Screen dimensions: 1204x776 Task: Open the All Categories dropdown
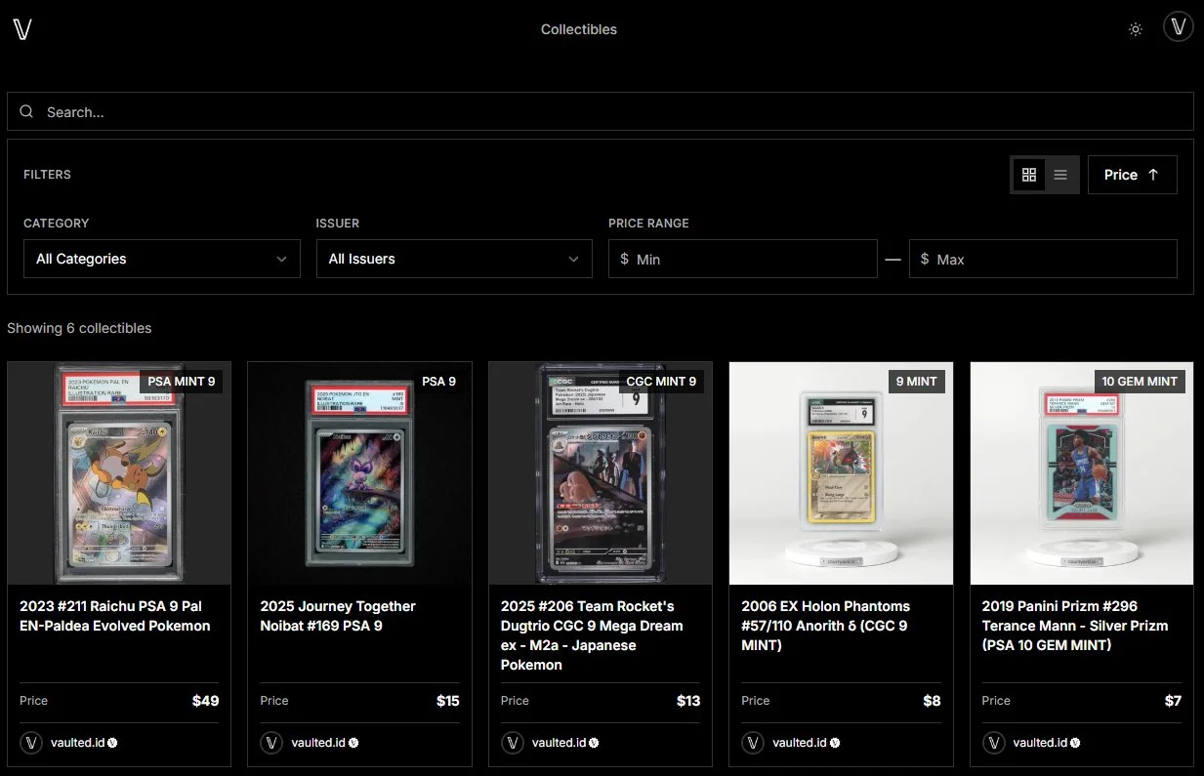pos(161,259)
